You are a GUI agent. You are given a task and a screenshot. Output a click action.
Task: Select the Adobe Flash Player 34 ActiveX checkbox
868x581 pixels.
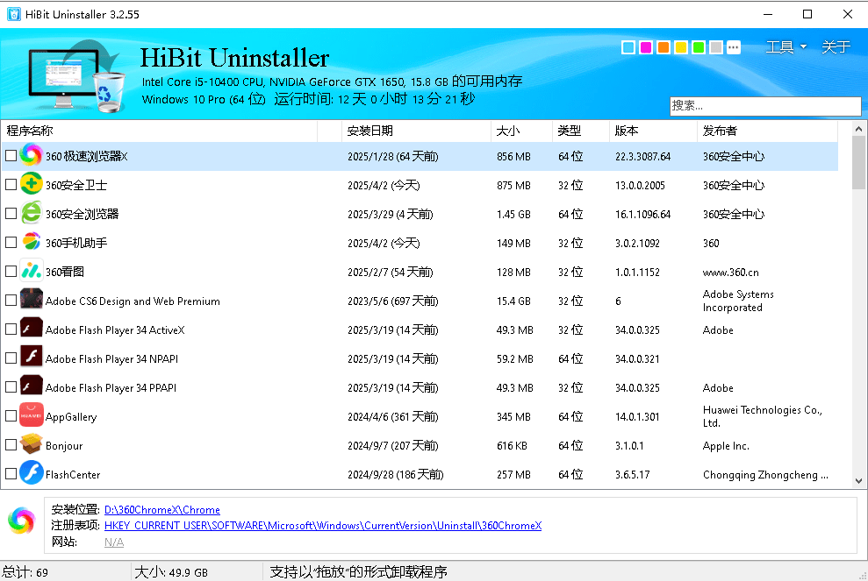(x=11, y=329)
